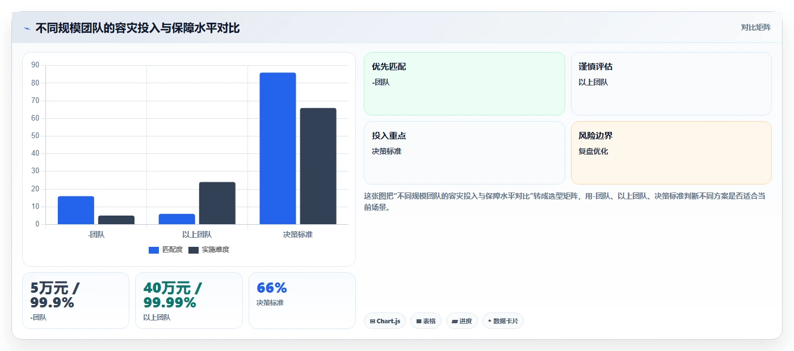Click the icon inside the Chart.js chip

point(372,321)
